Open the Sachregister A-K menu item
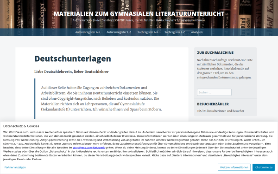Image resolution: width=278 pixels, height=174 pixels. point(148,32)
